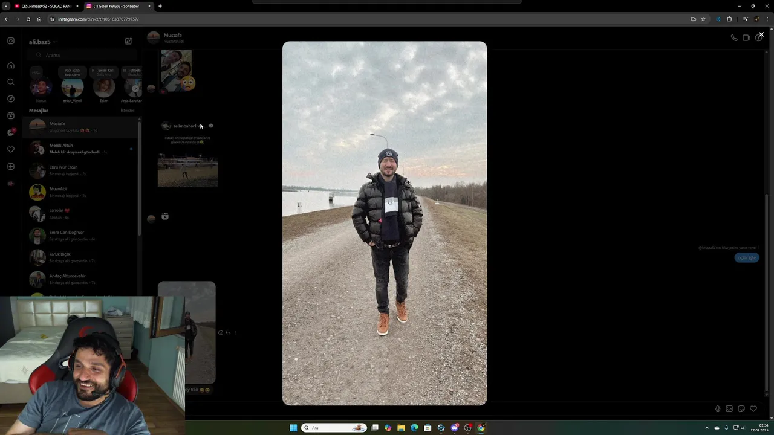The width and height of the screenshot is (774, 435).
Task: Send heart like icon in composer
Action: (x=753, y=409)
